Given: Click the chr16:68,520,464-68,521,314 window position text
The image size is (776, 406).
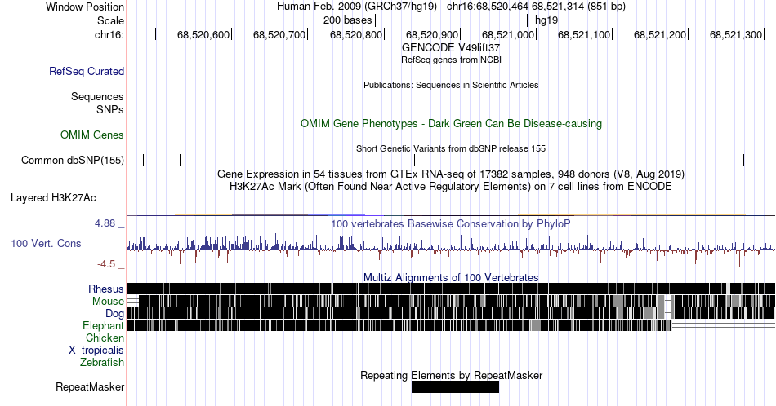Looking at the screenshot, I should 536,7.
